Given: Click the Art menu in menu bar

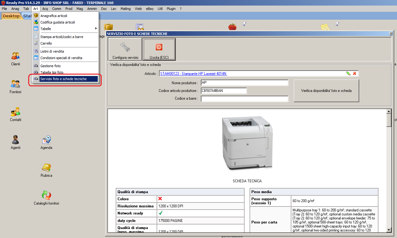Looking at the screenshot, I should (x=36, y=9).
